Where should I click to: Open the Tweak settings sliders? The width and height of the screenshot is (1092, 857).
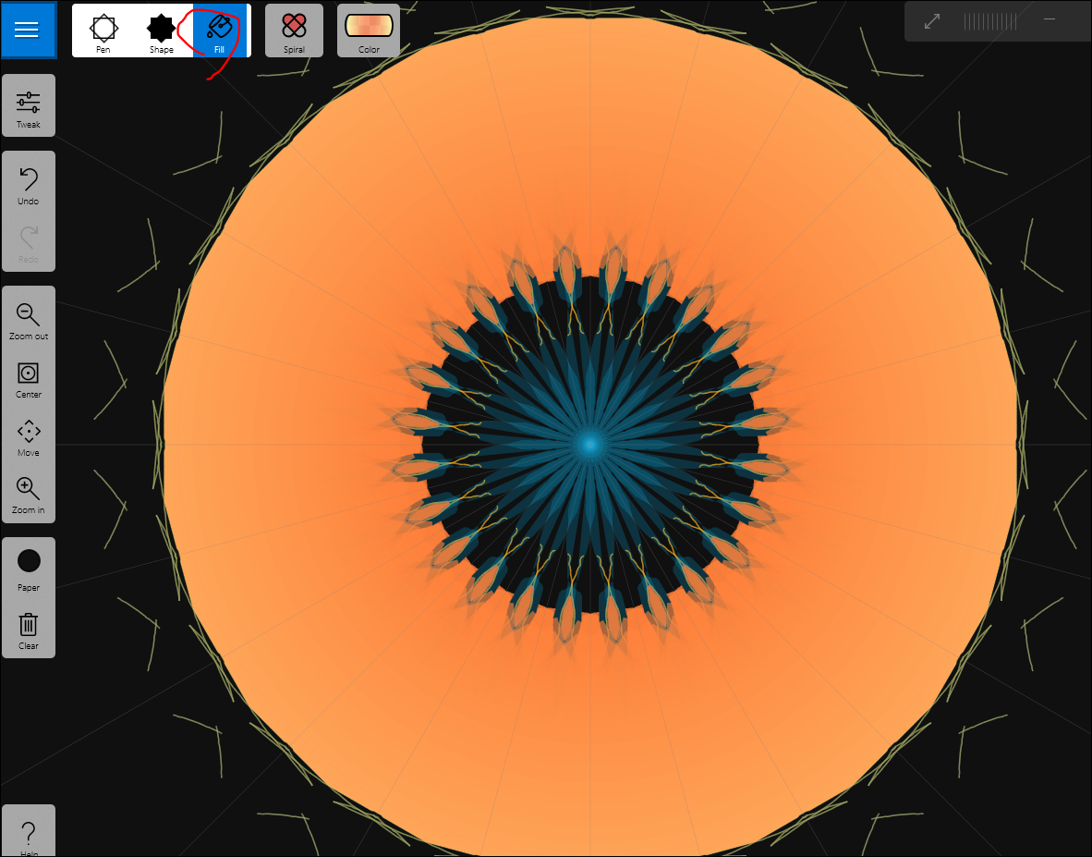point(29,106)
